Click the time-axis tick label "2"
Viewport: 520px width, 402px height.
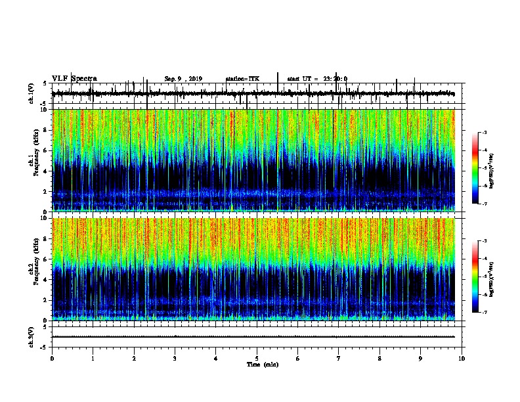coord(134,359)
